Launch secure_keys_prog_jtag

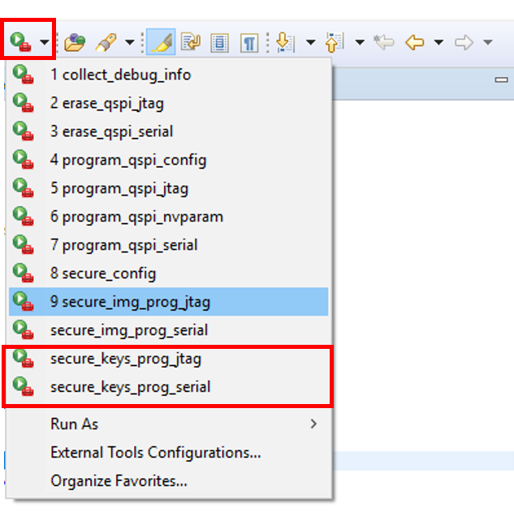coord(169,359)
